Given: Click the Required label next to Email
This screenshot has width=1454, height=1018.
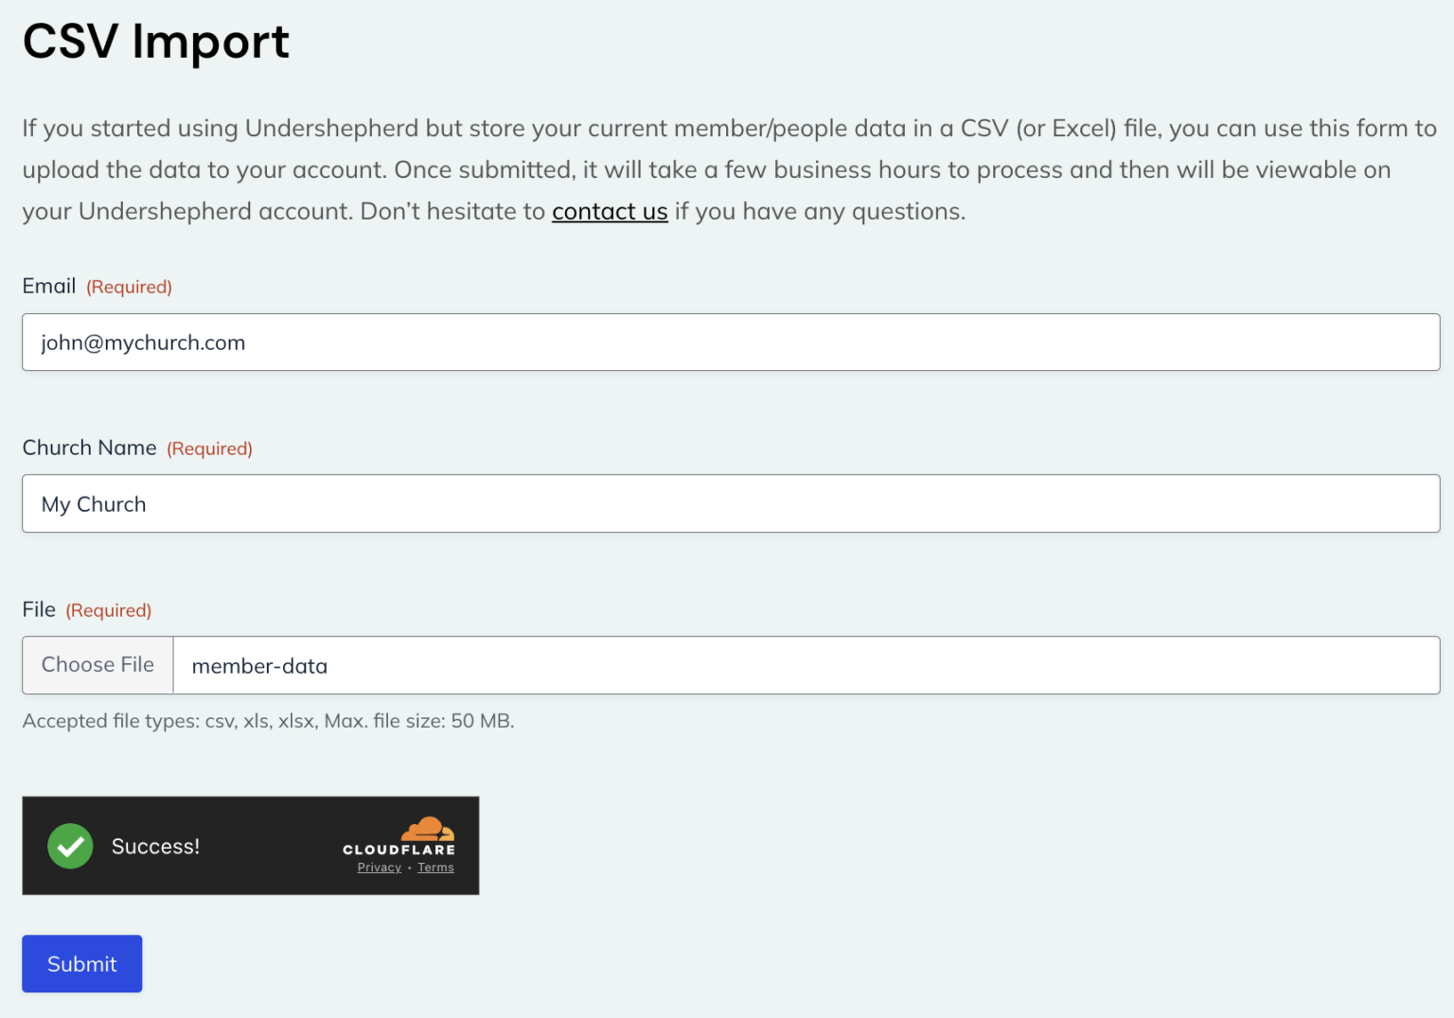Looking at the screenshot, I should 129,286.
